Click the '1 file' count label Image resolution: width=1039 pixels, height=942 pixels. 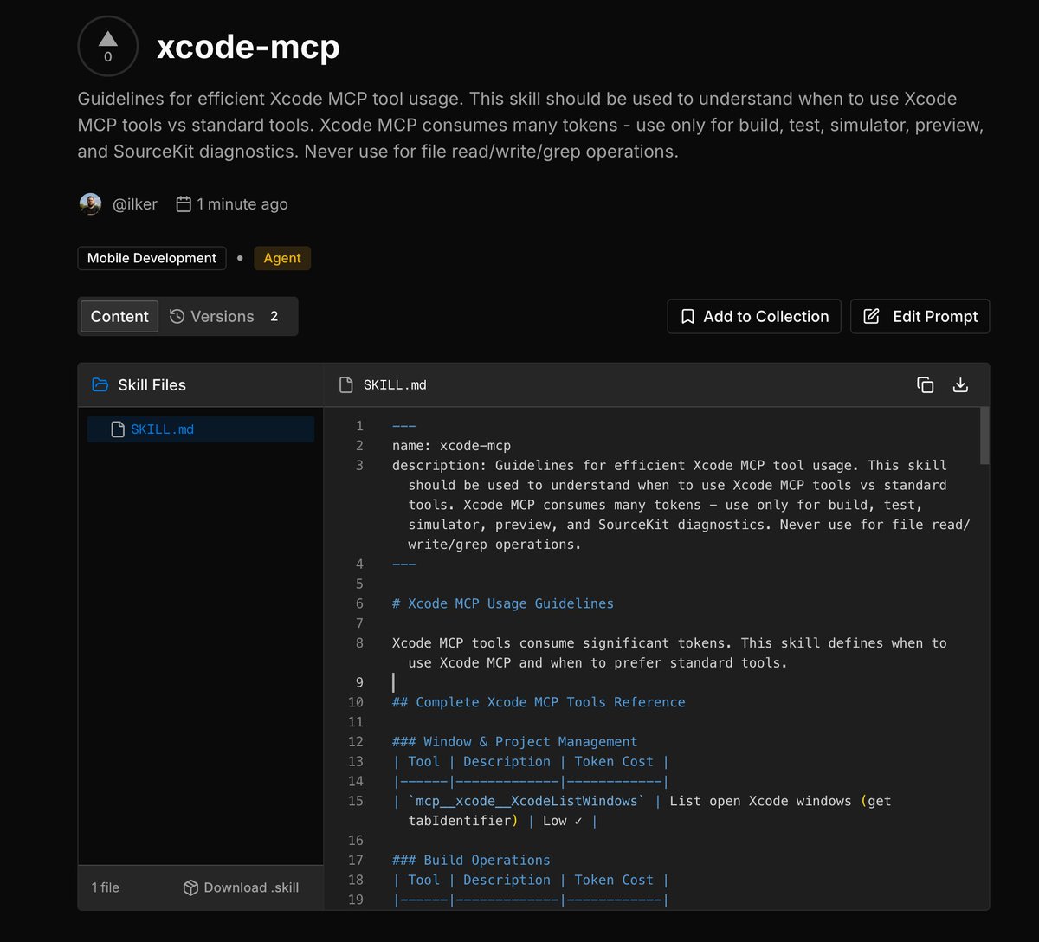[x=106, y=887]
